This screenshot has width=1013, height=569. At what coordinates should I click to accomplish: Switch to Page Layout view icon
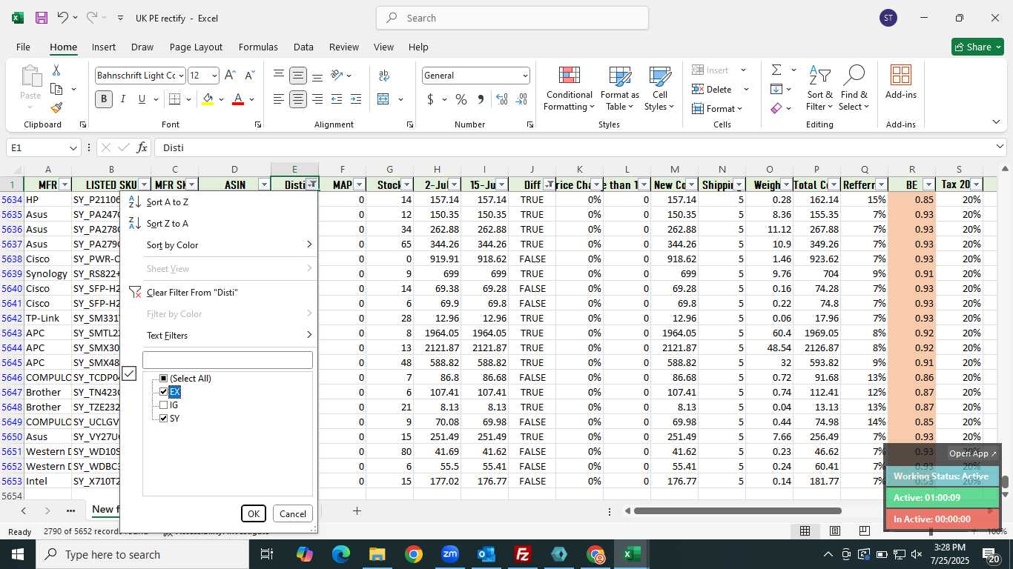835,530
